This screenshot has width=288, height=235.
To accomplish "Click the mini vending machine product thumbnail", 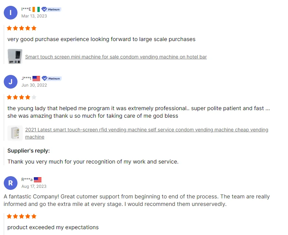I will click(x=15, y=56).
